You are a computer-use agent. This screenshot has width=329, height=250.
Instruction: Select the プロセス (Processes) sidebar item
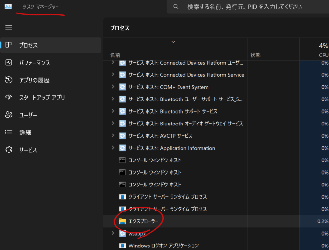pos(28,45)
